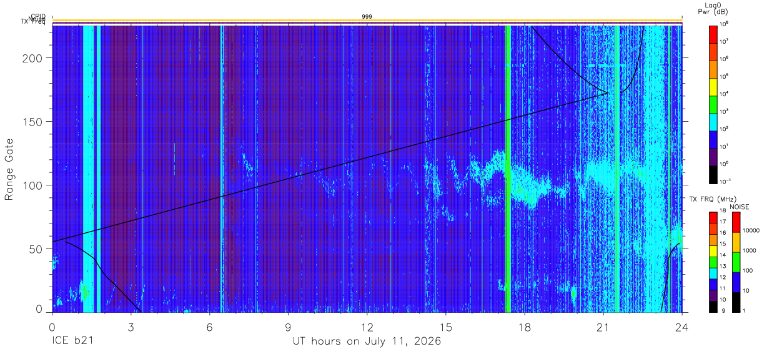Viewport: 767px width, 354px height.
Task: Click the UT hours axis 0 label
Action: [x=52, y=327]
